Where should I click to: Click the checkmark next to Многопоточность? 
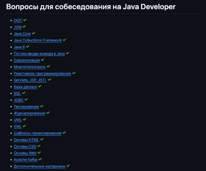[x=48, y=66]
